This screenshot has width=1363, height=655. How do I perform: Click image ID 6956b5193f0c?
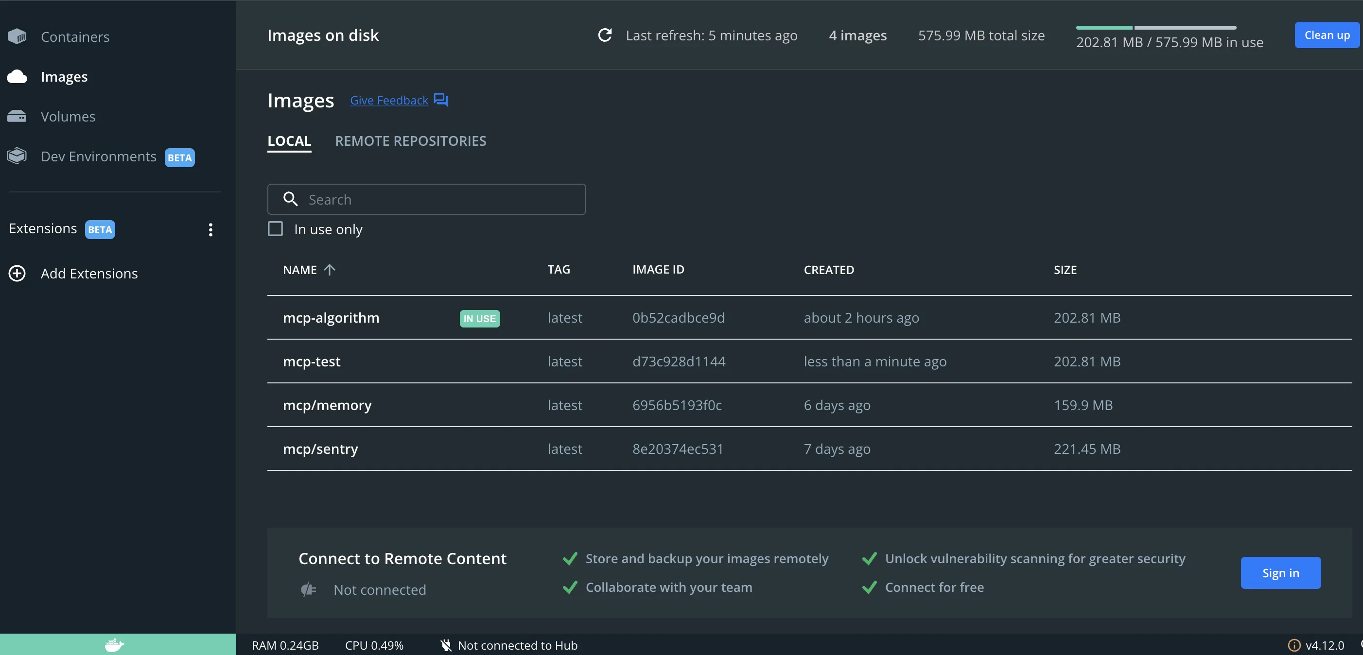tap(677, 405)
